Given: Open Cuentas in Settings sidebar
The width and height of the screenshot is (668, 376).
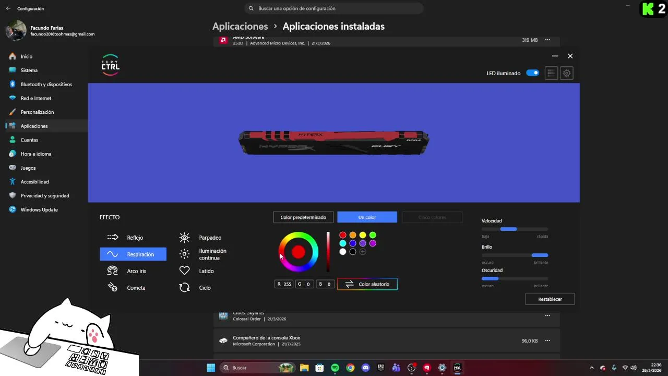Looking at the screenshot, I should (46, 140).
